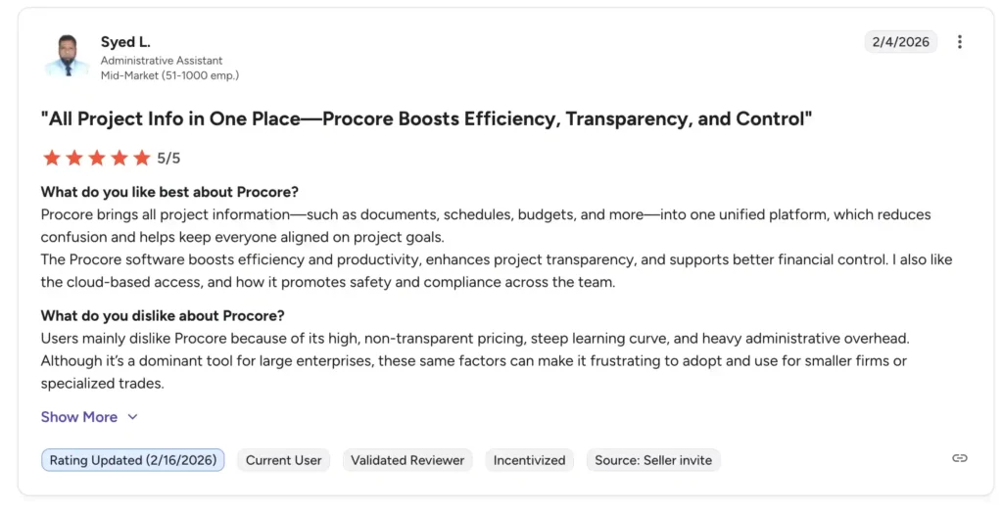Image resolution: width=1003 pixels, height=512 pixels.
Task: Click the third rating star
Action: pos(97,158)
